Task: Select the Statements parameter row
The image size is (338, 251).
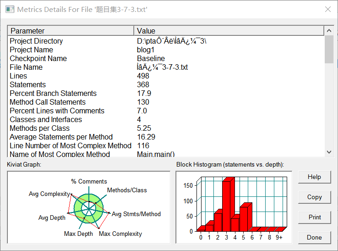Action: [x=166, y=85]
